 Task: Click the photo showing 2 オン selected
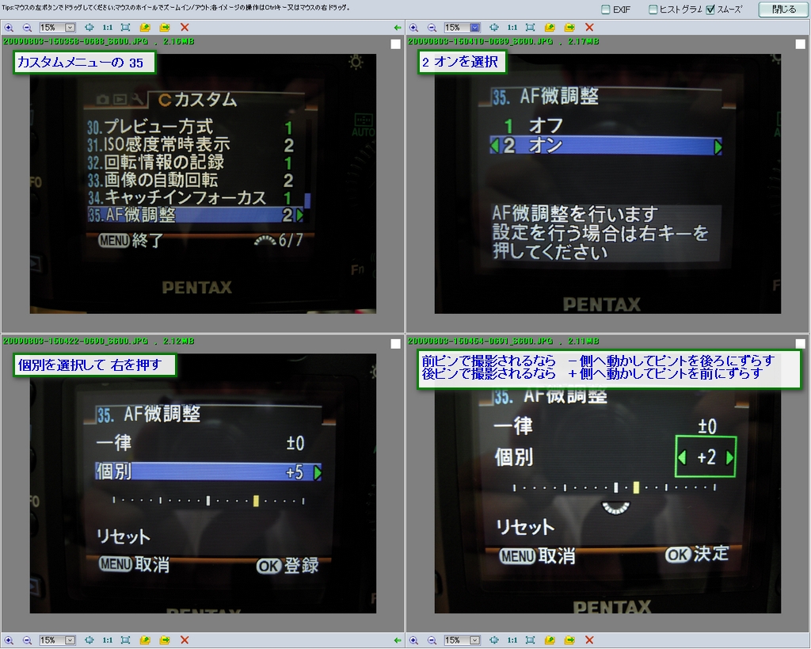coord(607,184)
